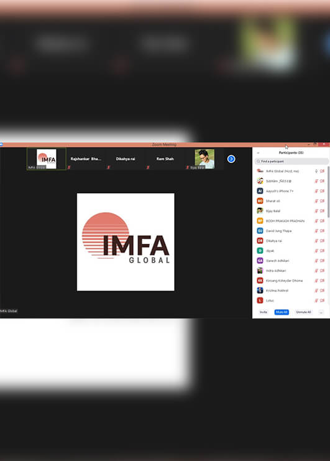330x461 pixels.
Task: Unmute Bijay Balal's microphone in participant list
Action: pyautogui.click(x=316, y=211)
